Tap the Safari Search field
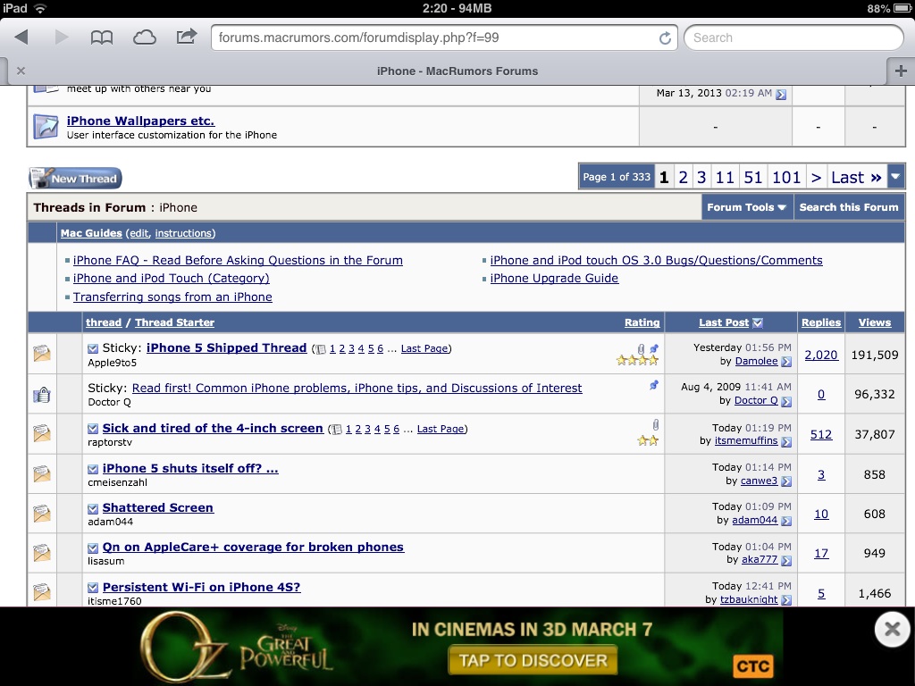 pyautogui.click(x=793, y=38)
